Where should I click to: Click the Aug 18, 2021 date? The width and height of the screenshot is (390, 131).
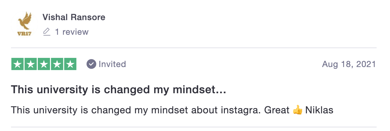click(x=349, y=64)
